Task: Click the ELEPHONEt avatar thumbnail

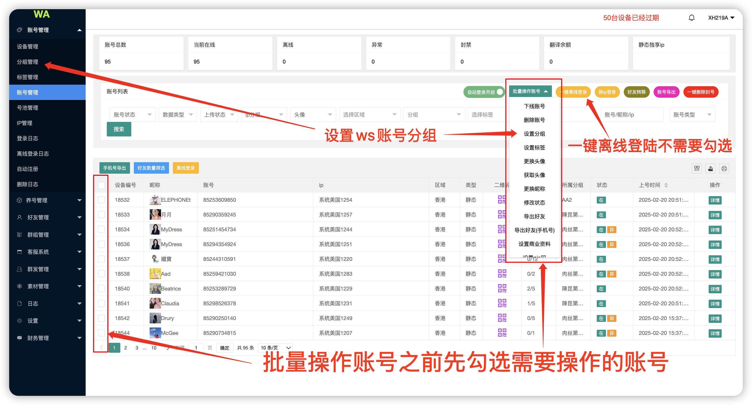Action: click(x=155, y=200)
